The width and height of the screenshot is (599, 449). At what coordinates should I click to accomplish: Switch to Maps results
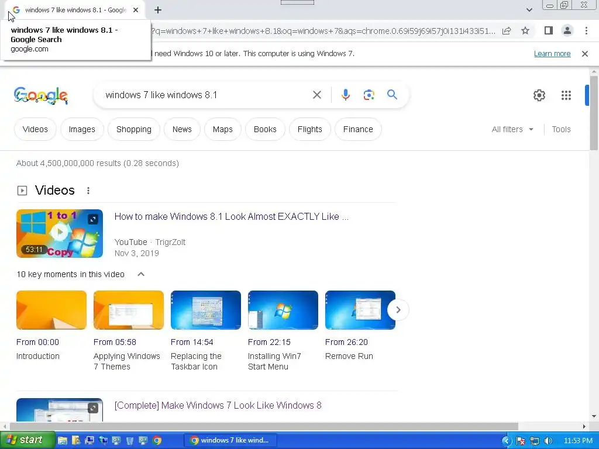[x=223, y=129]
